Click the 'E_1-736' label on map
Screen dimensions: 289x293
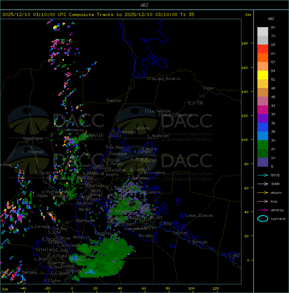[x=196, y=103]
